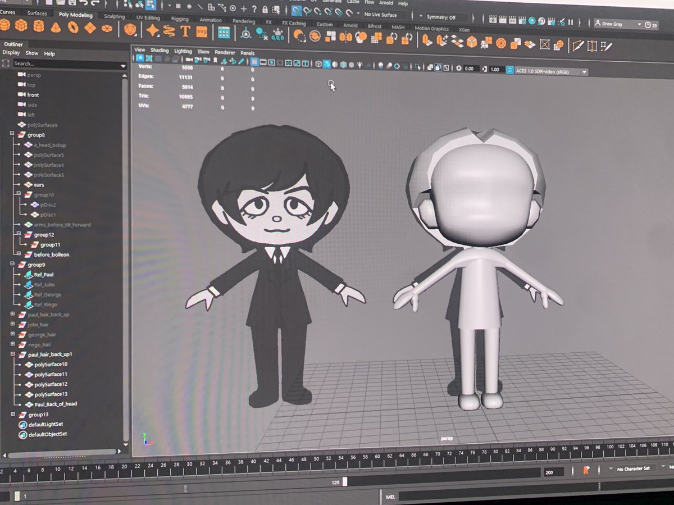Switch to the UV Editing shelf tab
The width and height of the screenshot is (674, 505).
click(x=148, y=17)
